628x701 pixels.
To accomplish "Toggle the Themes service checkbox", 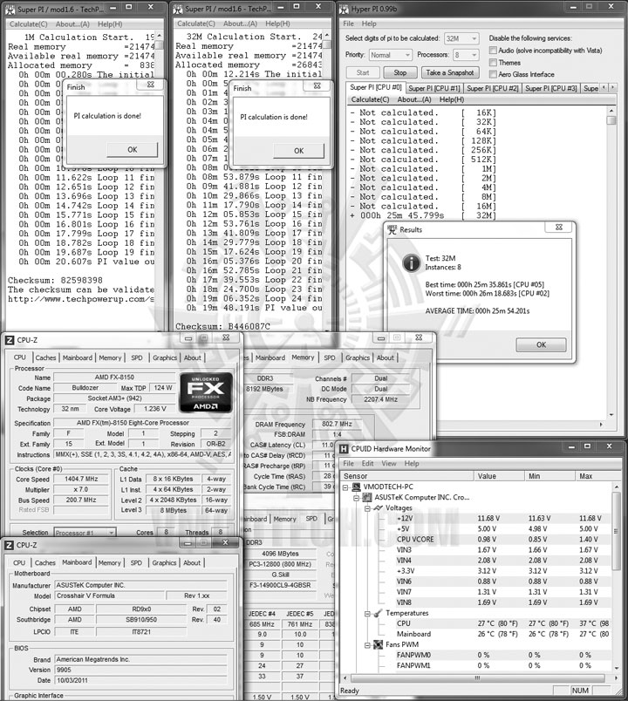I will (x=493, y=62).
